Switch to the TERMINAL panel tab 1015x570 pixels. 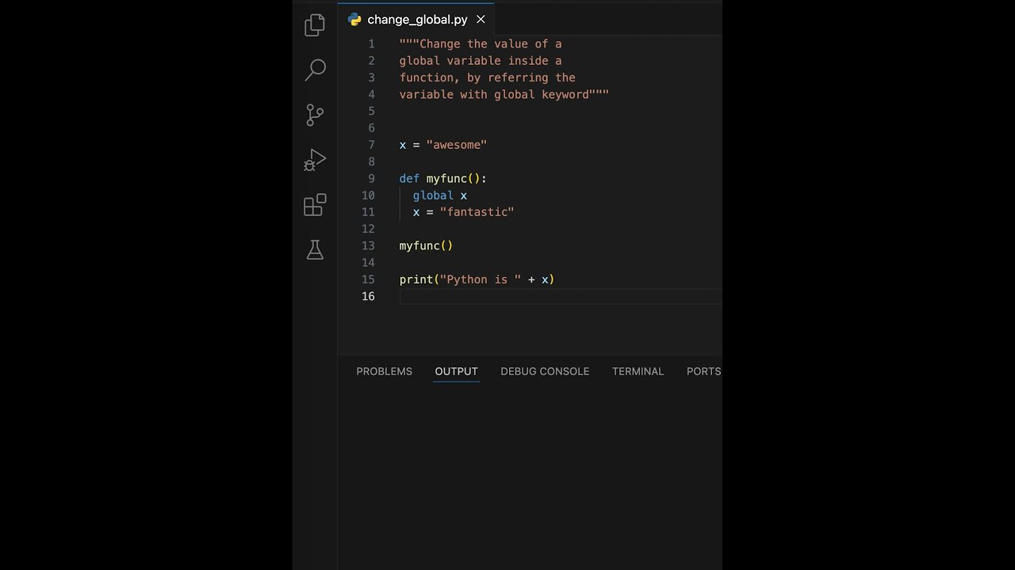coord(638,371)
